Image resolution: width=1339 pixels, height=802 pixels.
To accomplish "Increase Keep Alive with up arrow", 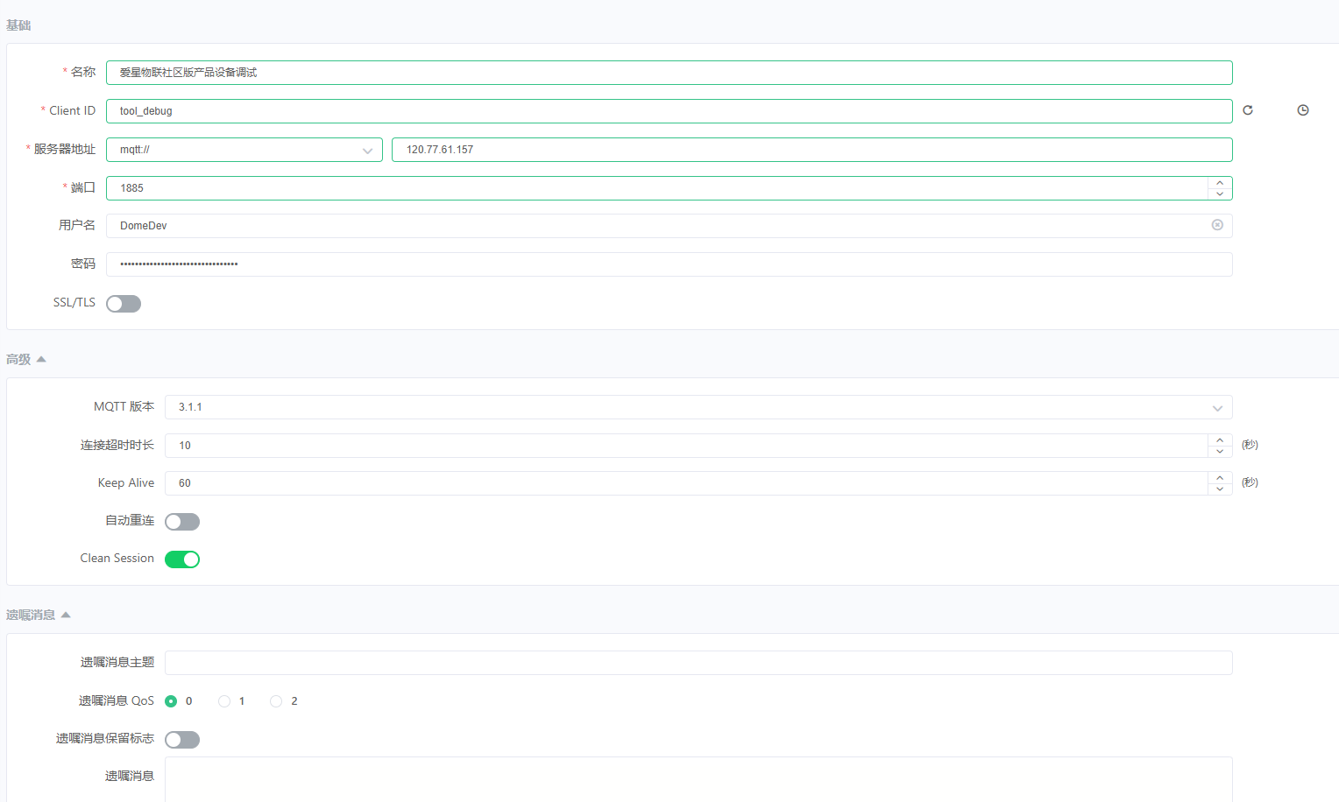I will point(1220,478).
